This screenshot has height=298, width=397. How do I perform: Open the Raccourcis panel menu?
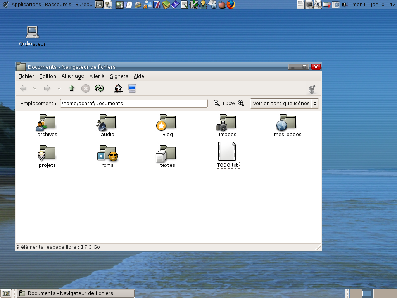point(58,5)
